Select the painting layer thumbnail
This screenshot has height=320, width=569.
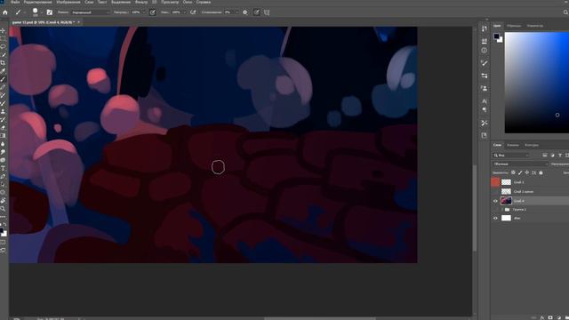click(506, 201)
